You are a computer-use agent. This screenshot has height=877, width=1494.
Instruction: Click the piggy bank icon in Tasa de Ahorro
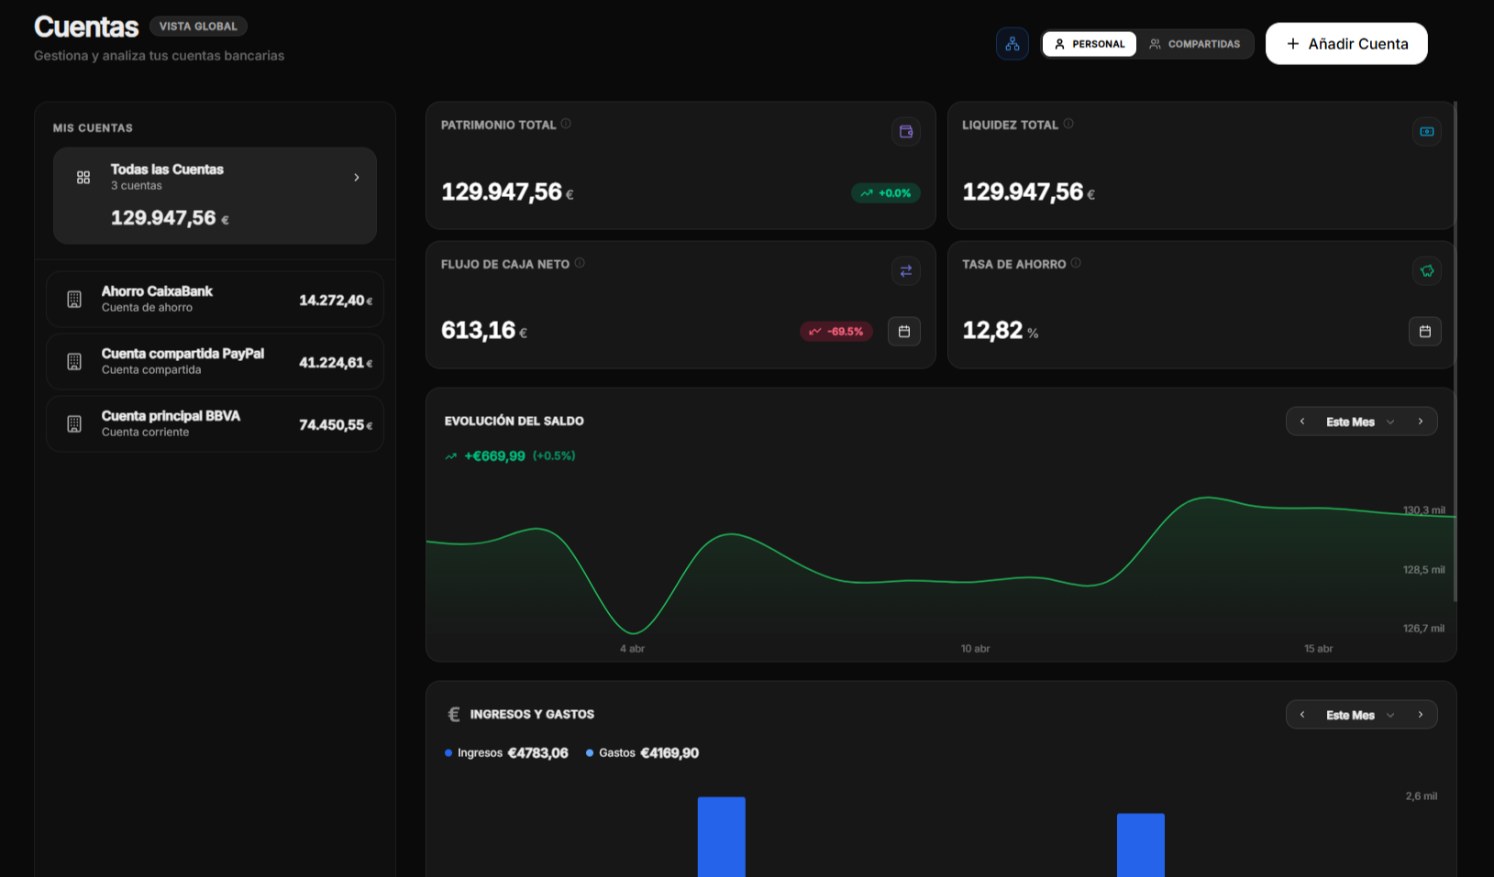pyautogui.click(x=1427, y=270)
